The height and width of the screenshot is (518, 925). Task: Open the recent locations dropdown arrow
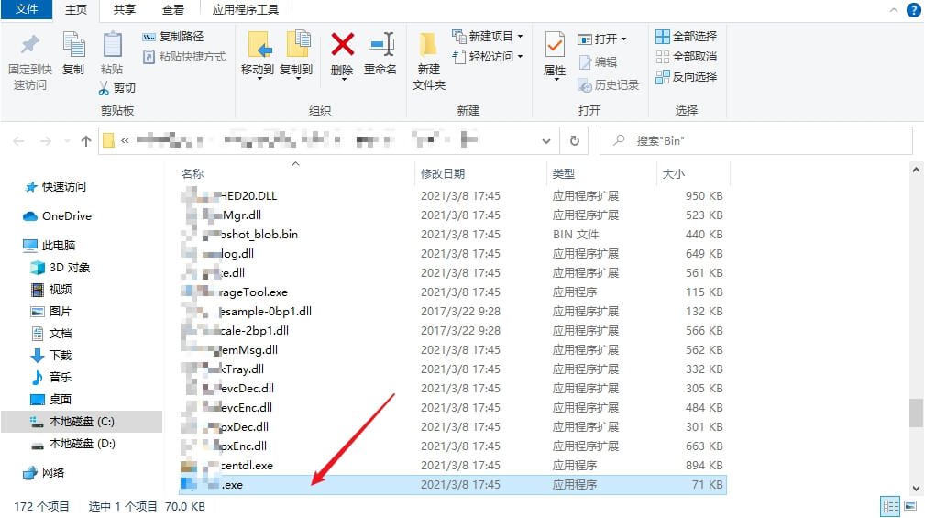67,141
